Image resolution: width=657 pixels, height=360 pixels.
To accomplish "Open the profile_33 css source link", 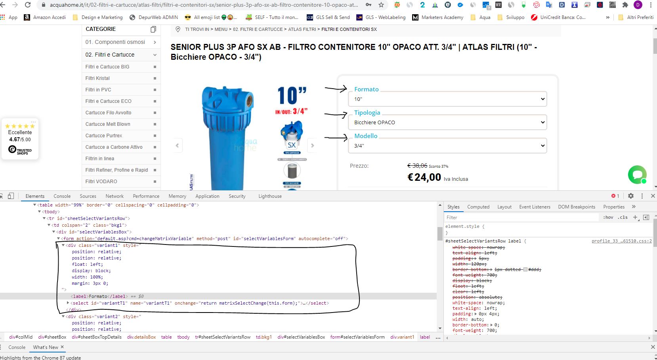I will [622, 241].
